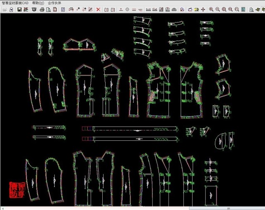Select the long horizontal waistband pattern piece
Image resolution: width=265 pixels, height=210 pixels.
pos(130,129)
